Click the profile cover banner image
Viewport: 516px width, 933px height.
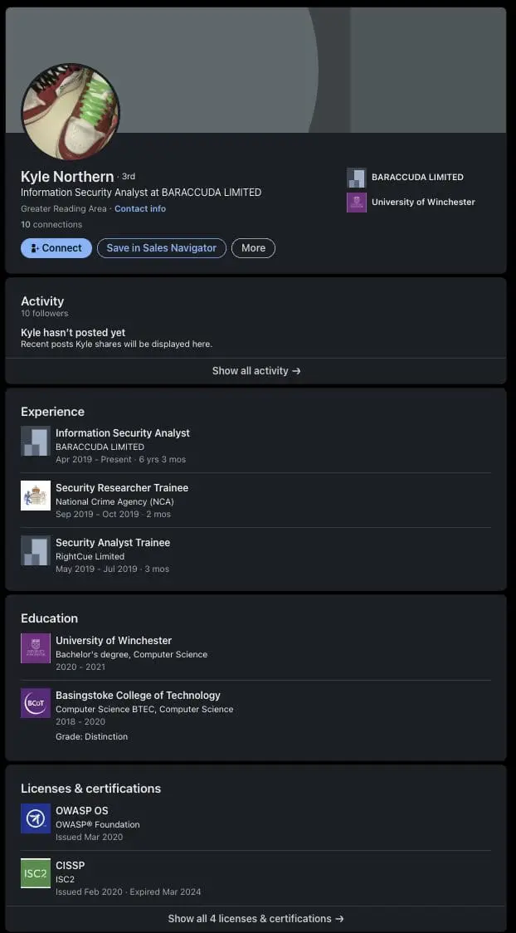pyautogui.click(x=332, y=66)
